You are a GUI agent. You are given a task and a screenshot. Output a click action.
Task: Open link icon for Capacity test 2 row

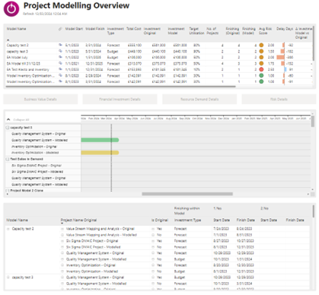(60, 45)
